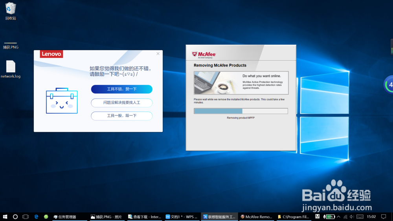
Task: Open the touch keyboard tray icon
Action: click(360, 217)
